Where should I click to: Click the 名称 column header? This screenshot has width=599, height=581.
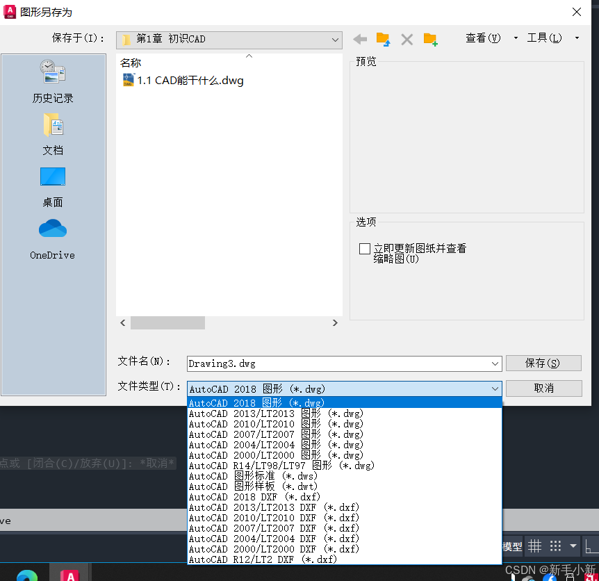click(131, 63)
